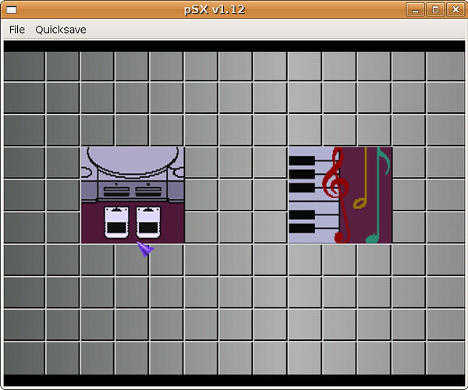
Task: Click the black letterbox bar at the bottom
Action: (234, 381)
